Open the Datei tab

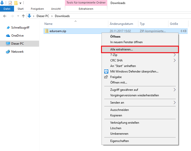(x=7, y=9)
